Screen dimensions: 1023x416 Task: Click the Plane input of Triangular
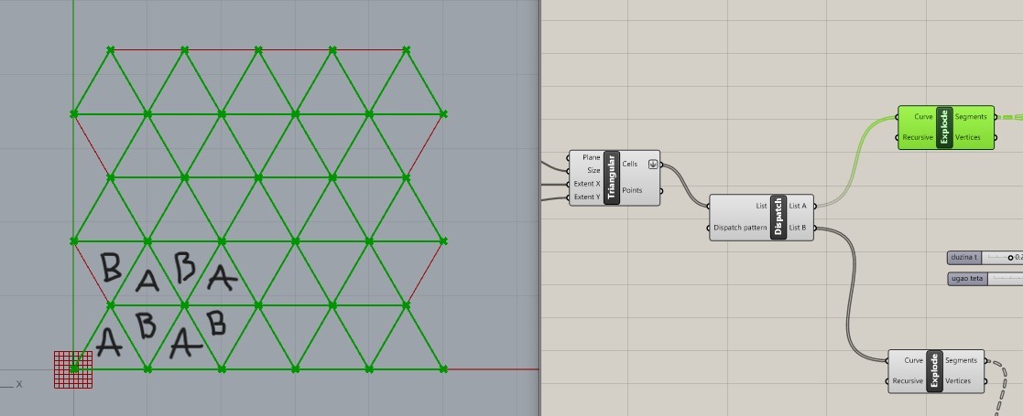tap(591, 157)
